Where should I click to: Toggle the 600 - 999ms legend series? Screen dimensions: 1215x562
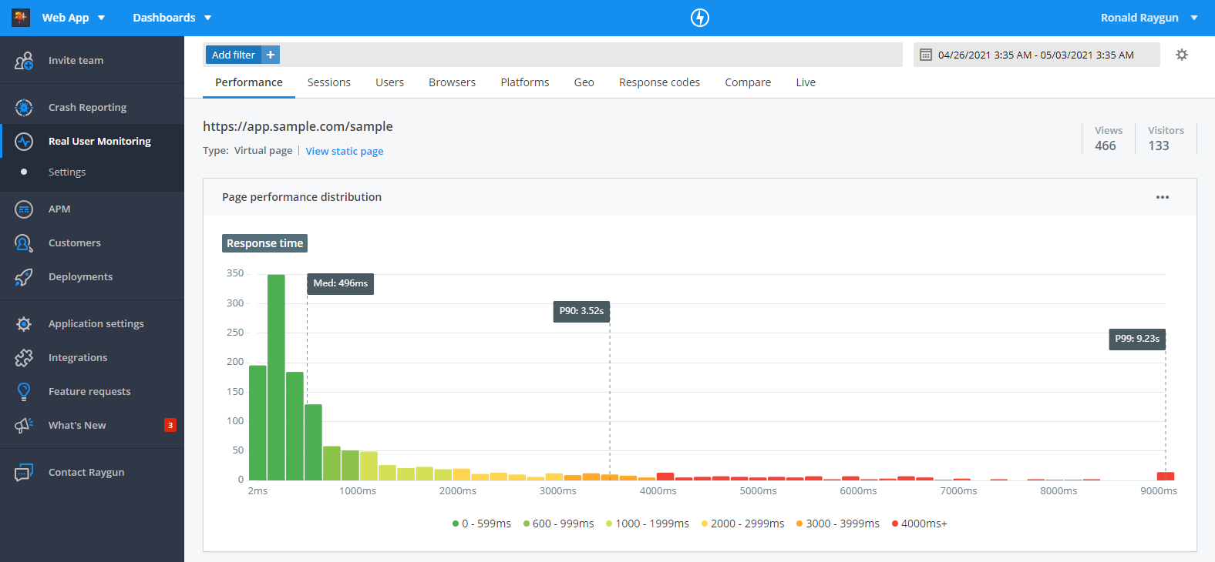[x=558, y=524]
